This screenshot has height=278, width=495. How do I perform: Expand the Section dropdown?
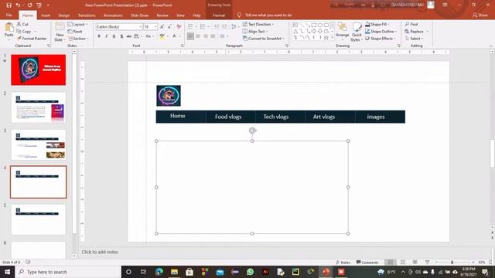coord(78,39)
